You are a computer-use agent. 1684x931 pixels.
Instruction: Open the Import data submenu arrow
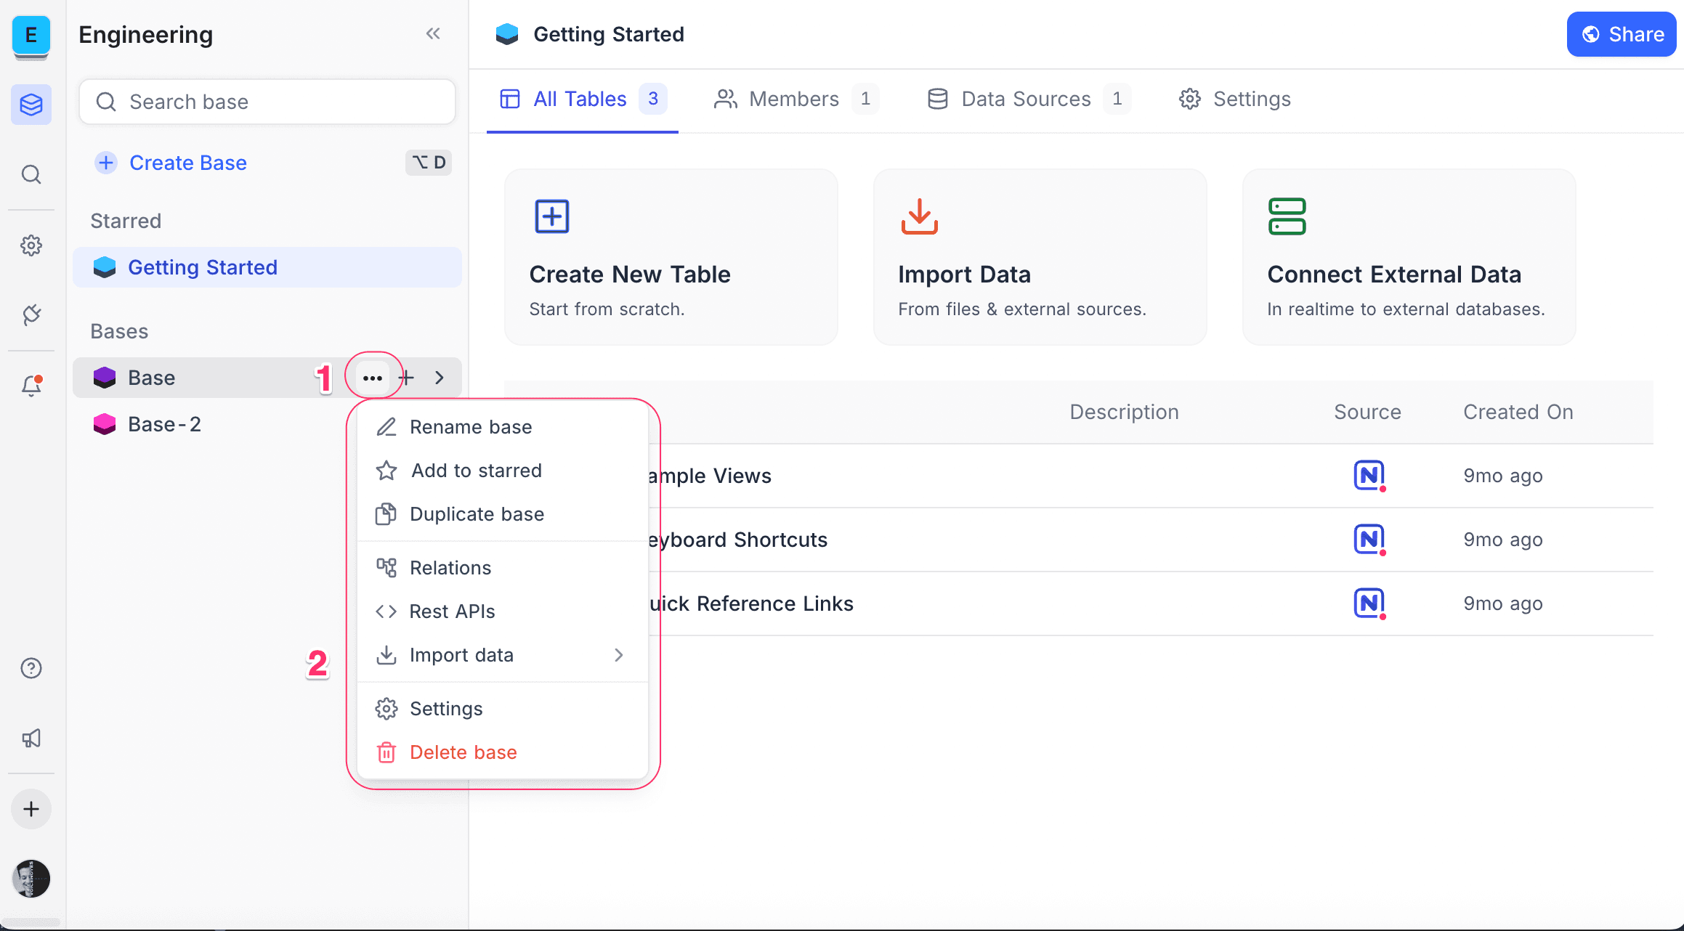click(618, 654)
